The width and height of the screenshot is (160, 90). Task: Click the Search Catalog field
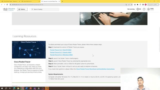pos(45,9)
